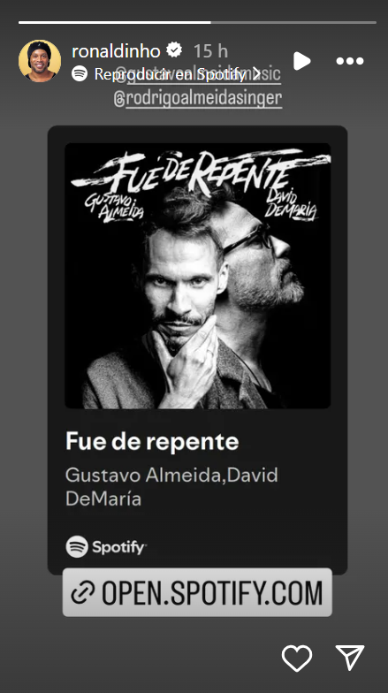Click the story progress bar at the top
The width and height of the screenshot is (388, 693).
pyautogui.click(x=197, y=22)
